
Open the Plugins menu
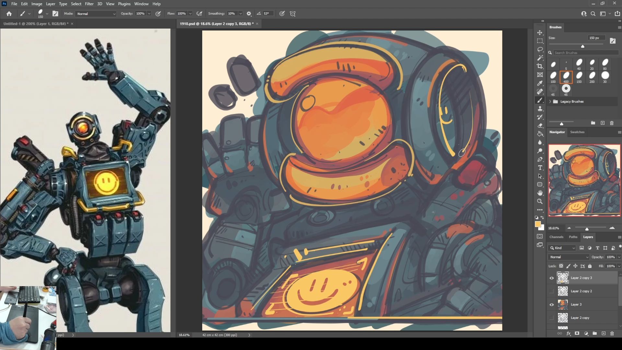124,4
